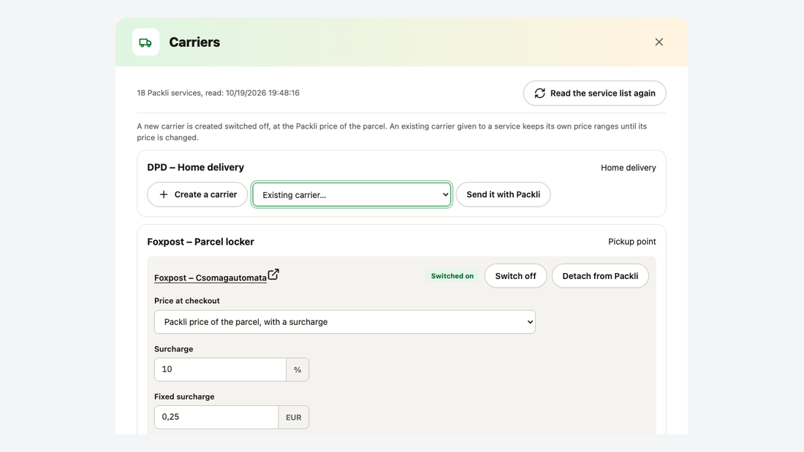Viewport: 804px width, 452px height.
Task: Click the Switch off button
Action: pyautogui.click(x=515, y=276)
